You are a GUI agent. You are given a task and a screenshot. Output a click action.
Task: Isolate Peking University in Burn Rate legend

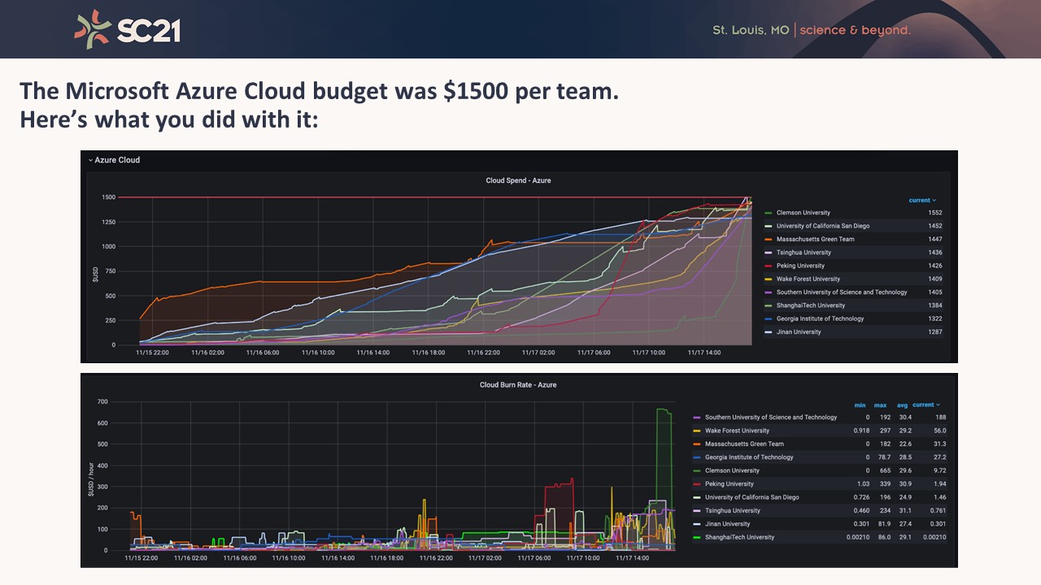click(730, 483)
